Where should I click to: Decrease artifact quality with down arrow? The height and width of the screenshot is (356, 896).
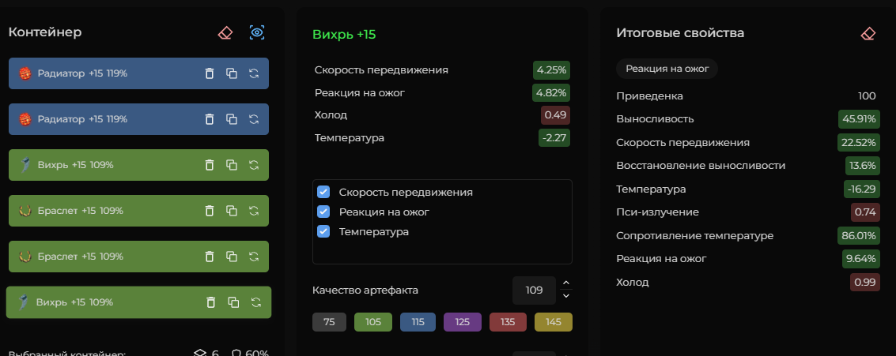pyautogui.click(x=565, y=296)
